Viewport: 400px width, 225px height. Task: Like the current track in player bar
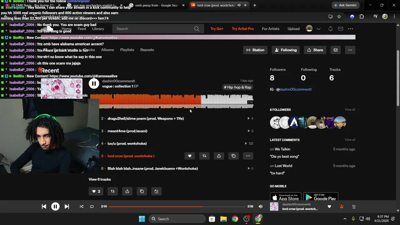(329, 207)
